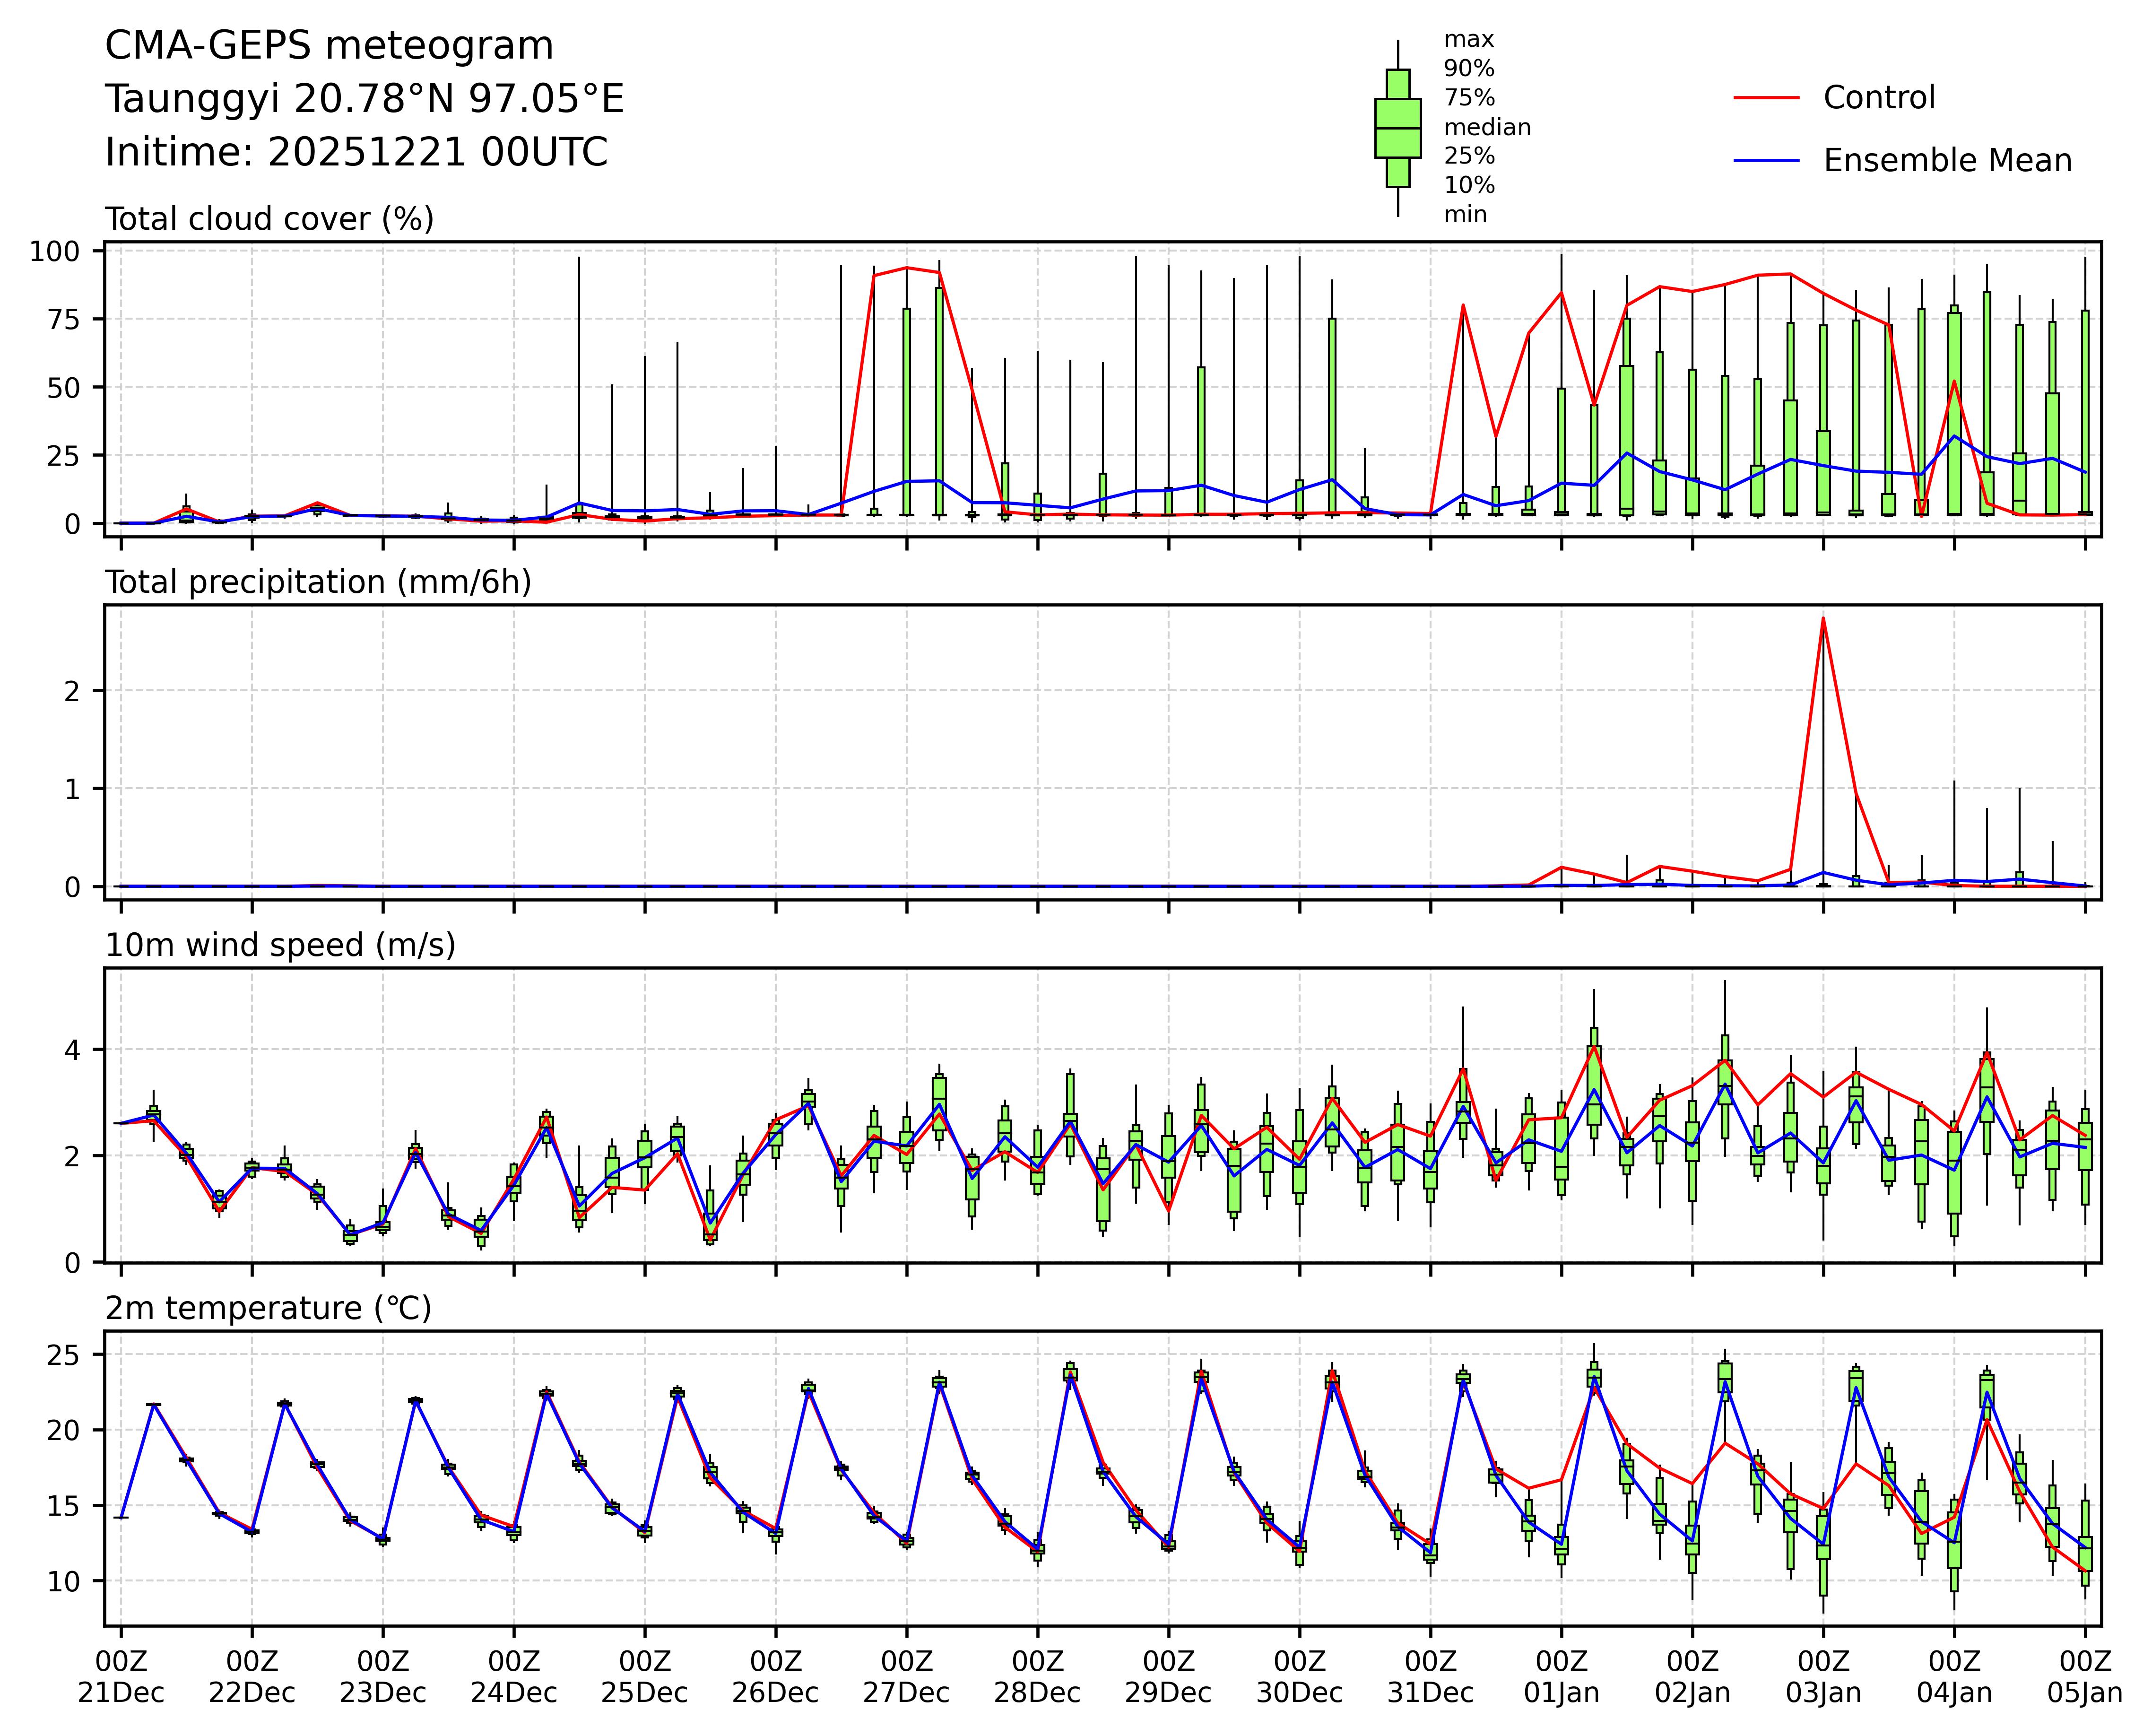
Task: Click the red Control legend line
Action: [x=1766, y=98]
